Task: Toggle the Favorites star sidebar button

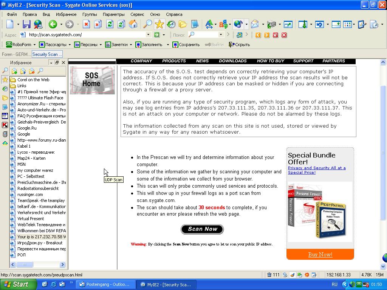Action: pos(159,24)
